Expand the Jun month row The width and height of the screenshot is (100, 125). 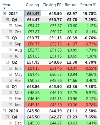coord(10,68)
